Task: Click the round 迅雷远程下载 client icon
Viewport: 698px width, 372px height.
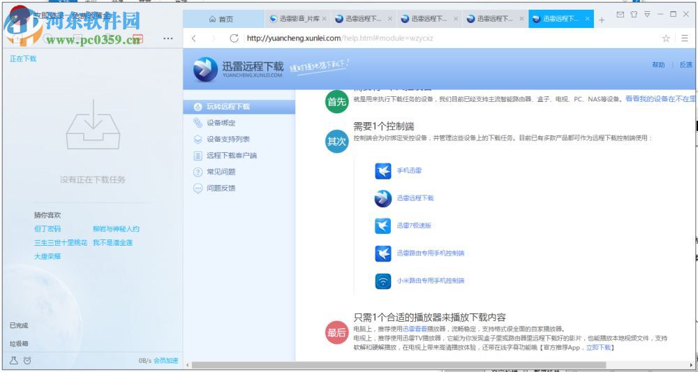Action: click(x=383, y=198)
